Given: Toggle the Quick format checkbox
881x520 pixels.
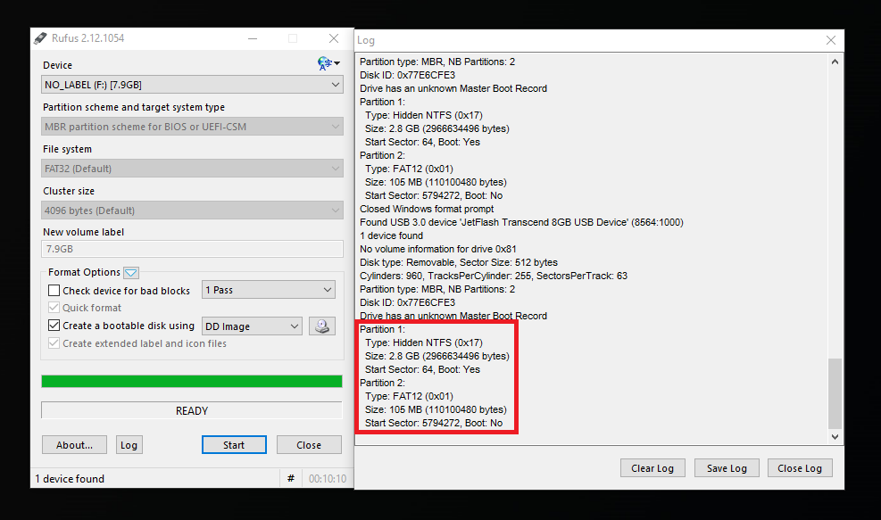Looking at the screenshot, I should point(54,308).
